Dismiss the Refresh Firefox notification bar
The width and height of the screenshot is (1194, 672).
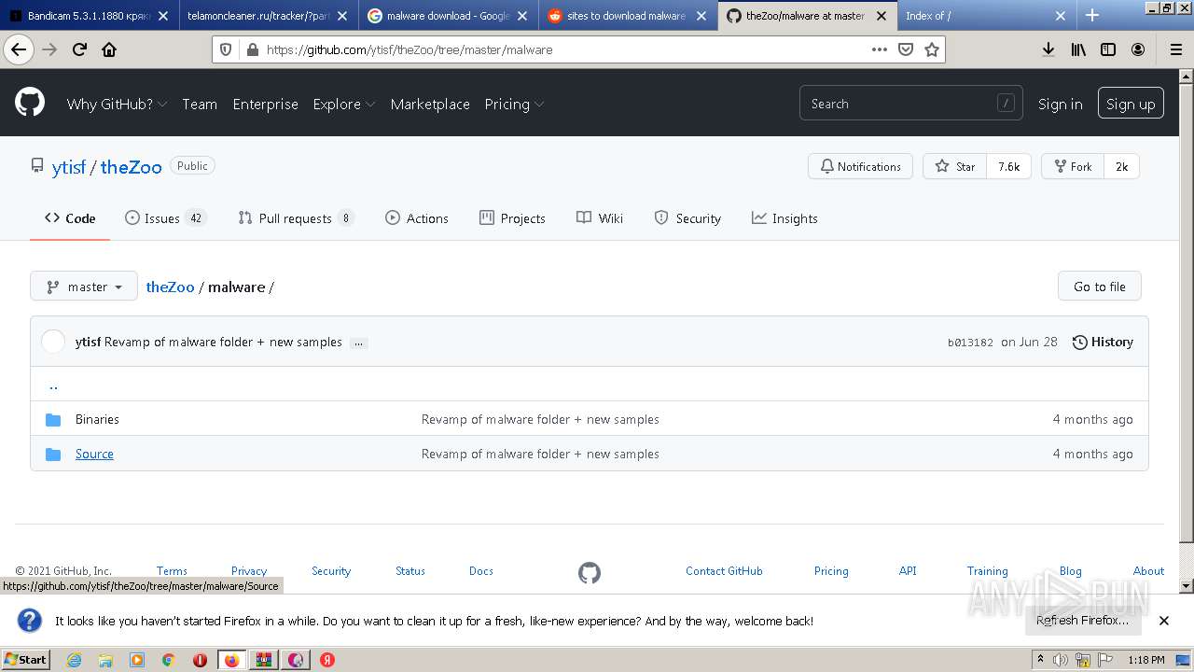coord(1164,620)
